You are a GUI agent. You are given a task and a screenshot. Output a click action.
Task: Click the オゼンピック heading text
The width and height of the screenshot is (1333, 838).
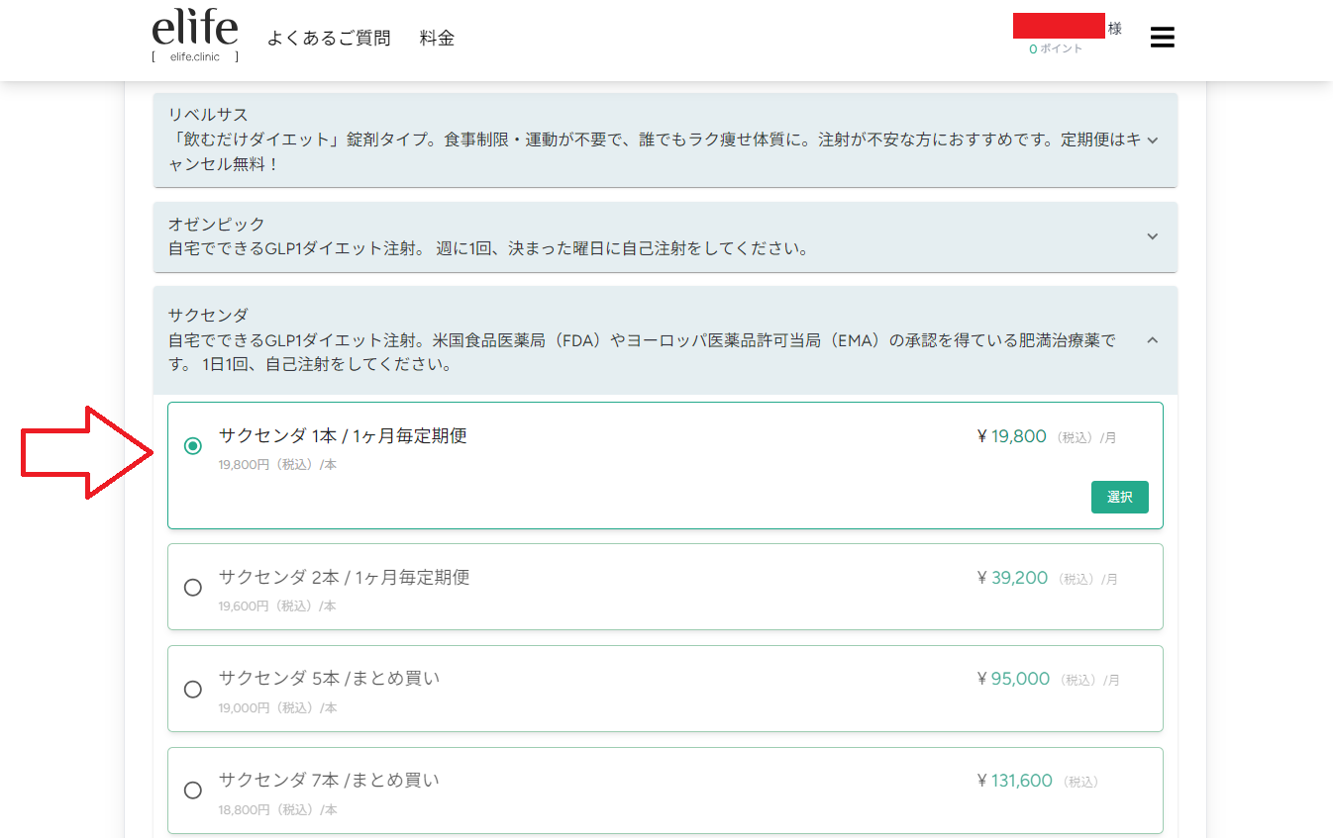(x=217, y=225)
